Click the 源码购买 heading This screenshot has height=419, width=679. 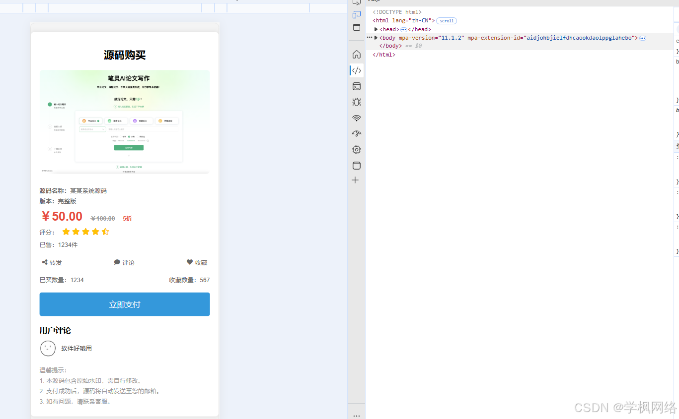125,55
